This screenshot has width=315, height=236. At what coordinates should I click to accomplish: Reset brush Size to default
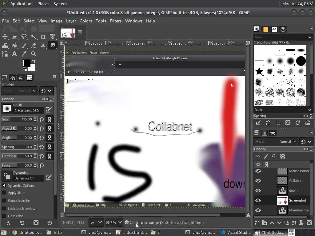coord(42,120)
